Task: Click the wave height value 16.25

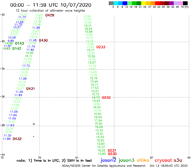Action: coord(101,150)
